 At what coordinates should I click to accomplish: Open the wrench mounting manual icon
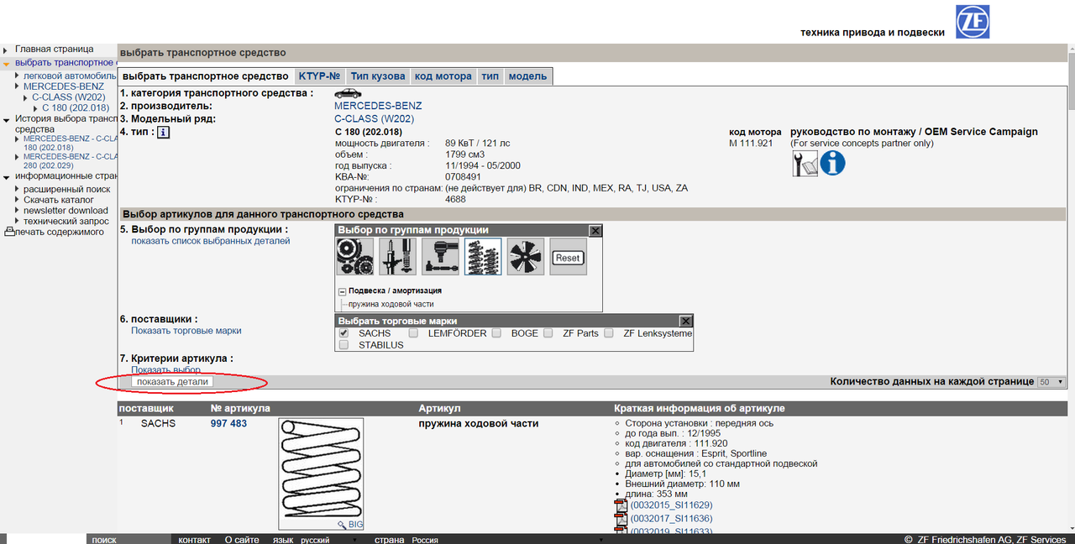(805, 164)
